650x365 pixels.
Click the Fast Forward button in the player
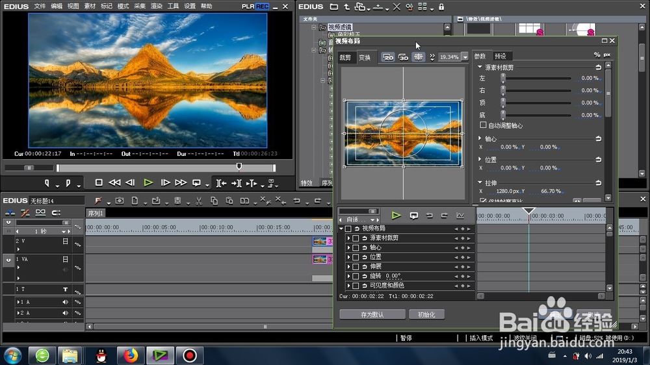pos(181,182)
